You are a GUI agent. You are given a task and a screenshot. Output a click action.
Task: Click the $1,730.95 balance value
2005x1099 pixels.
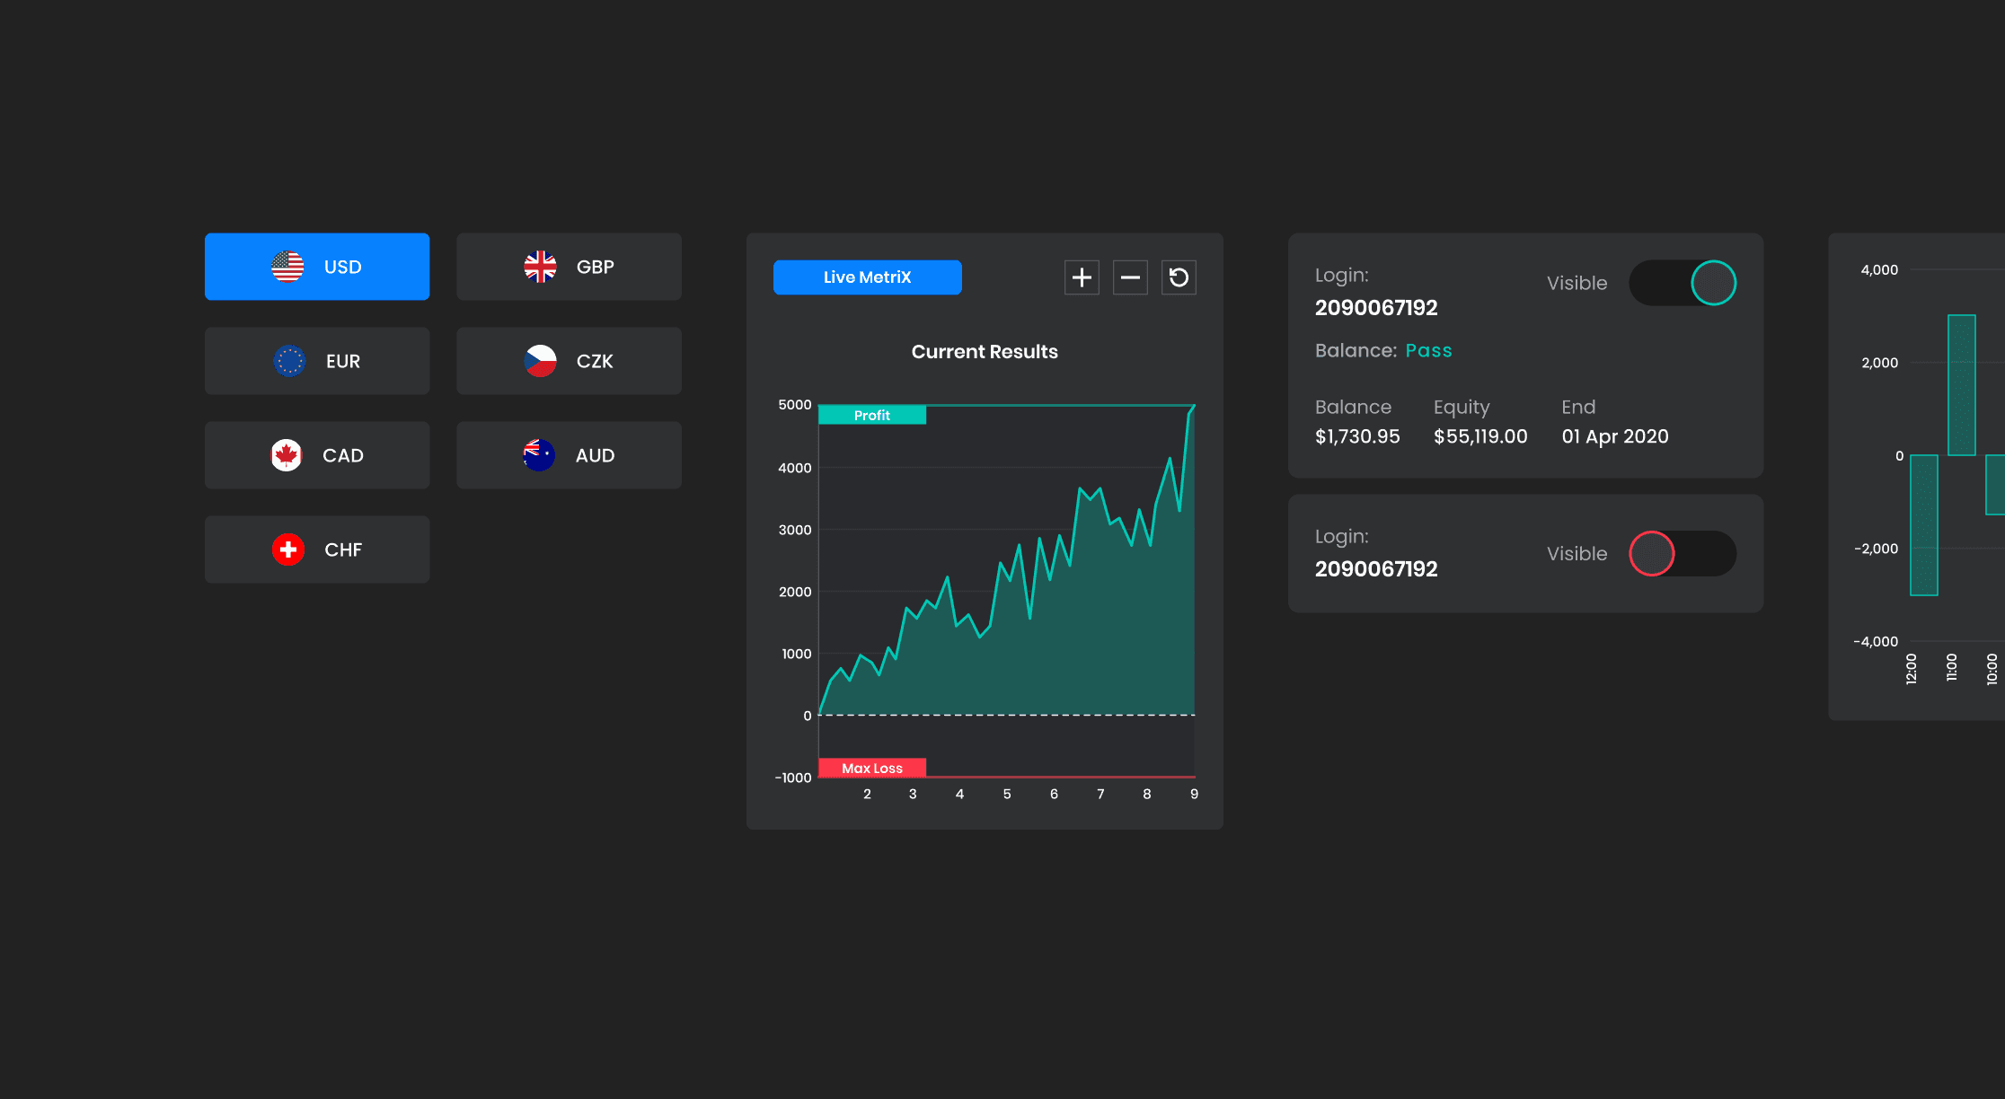(x=1357, y=436)
